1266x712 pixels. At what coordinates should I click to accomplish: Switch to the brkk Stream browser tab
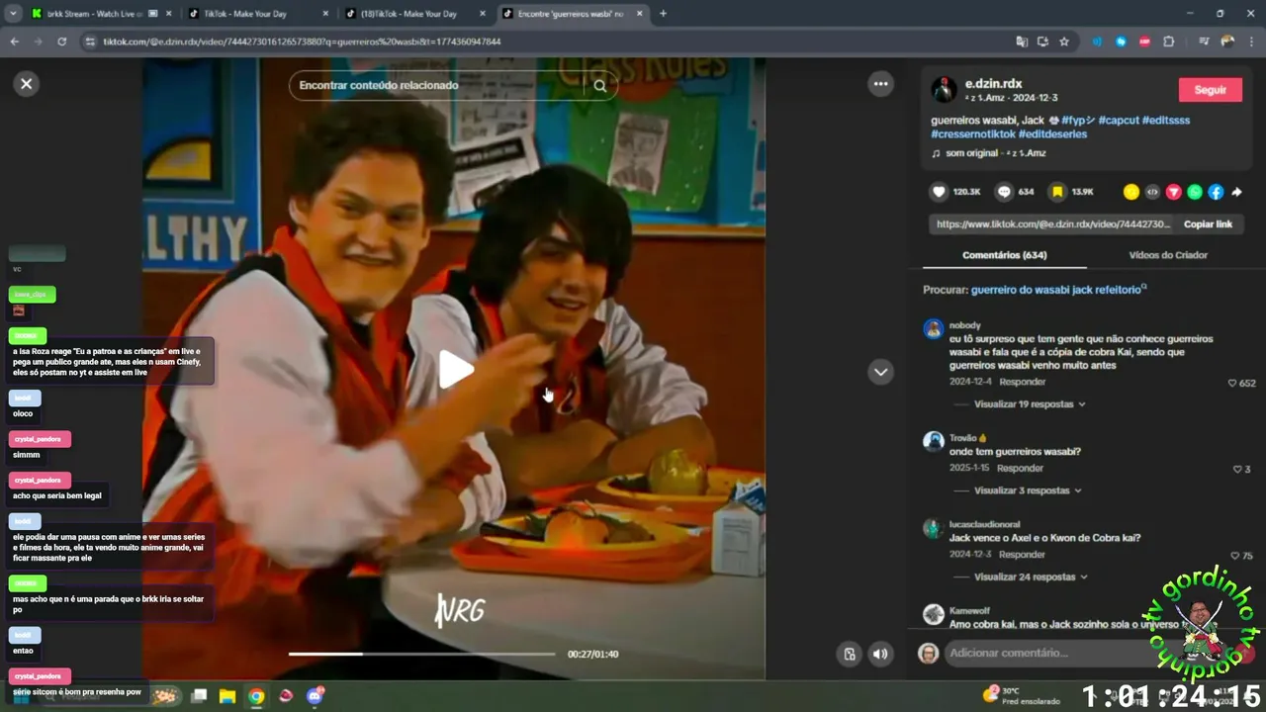(x=94, y=14)
